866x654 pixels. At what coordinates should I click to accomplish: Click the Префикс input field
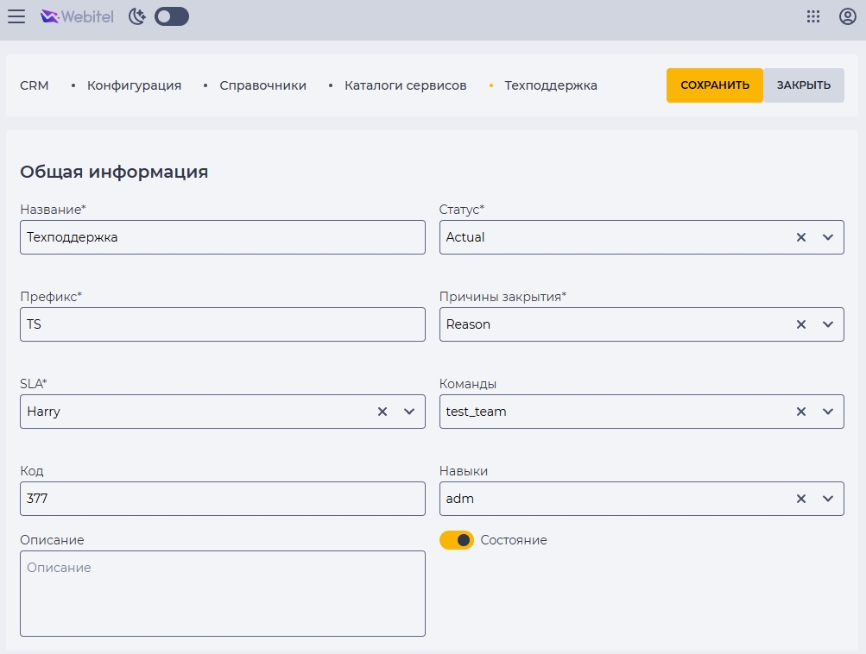[x=223, y=324]
